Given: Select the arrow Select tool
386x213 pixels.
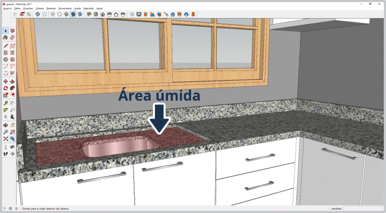Looking at the screenshot, I should point(5,31).
